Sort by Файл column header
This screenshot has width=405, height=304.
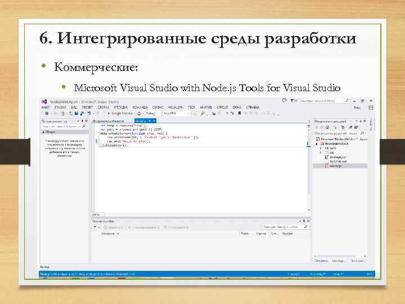(x=244, y=234)
